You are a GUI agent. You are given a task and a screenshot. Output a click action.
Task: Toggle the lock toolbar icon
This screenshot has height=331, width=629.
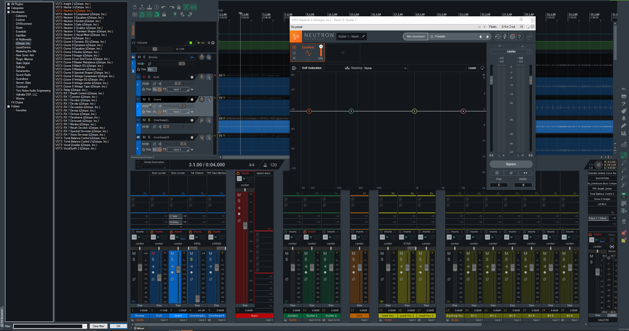pos(164,14)
